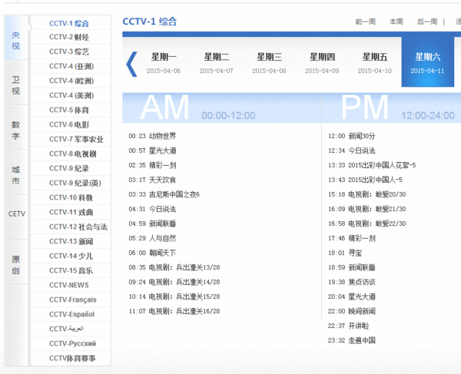Open CCTV-4 (亚洲) channel
The width and height of the screenshot is (461, 374).
pos(71,66)
